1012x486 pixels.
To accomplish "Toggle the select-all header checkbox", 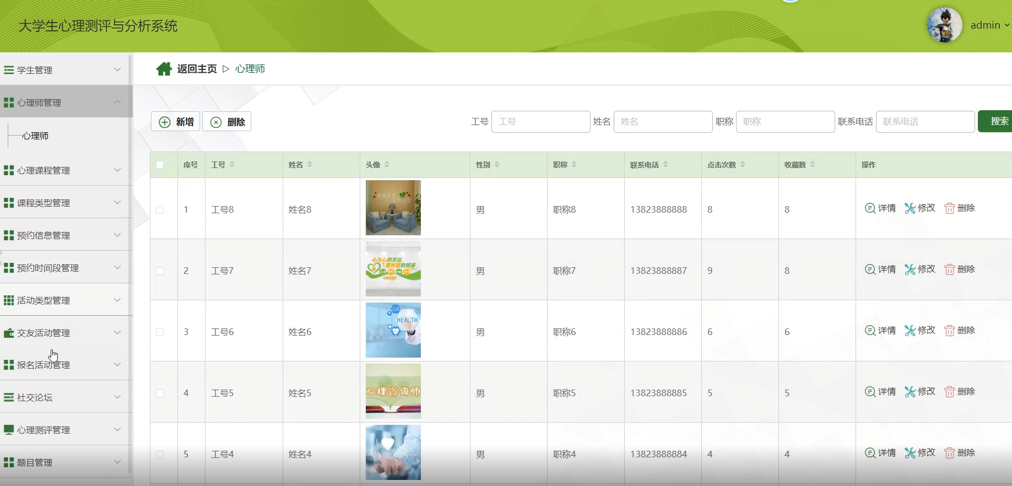I will click(160, 165).
